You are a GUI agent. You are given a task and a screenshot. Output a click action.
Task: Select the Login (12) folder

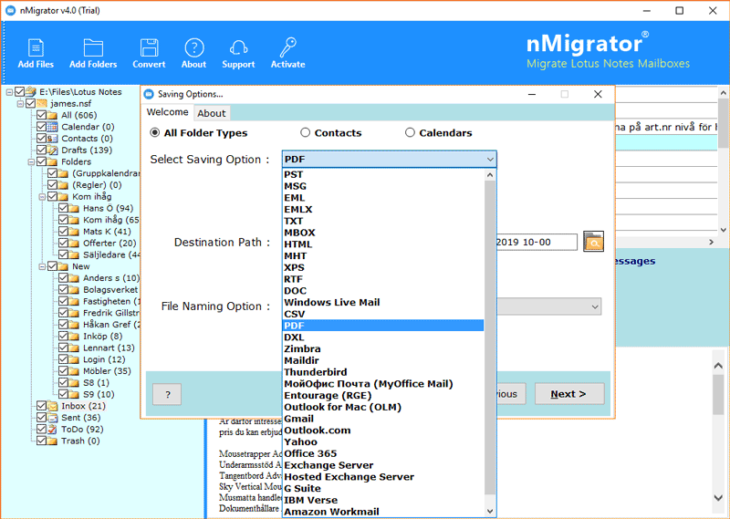click(104, 359)
